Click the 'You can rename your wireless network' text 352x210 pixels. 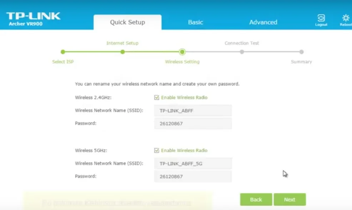(x=157, y=84)
